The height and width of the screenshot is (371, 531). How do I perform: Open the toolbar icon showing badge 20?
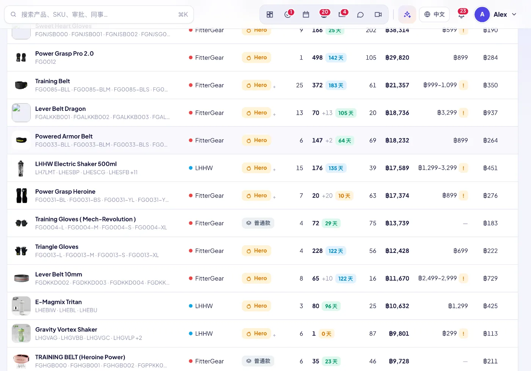[324, 14]
